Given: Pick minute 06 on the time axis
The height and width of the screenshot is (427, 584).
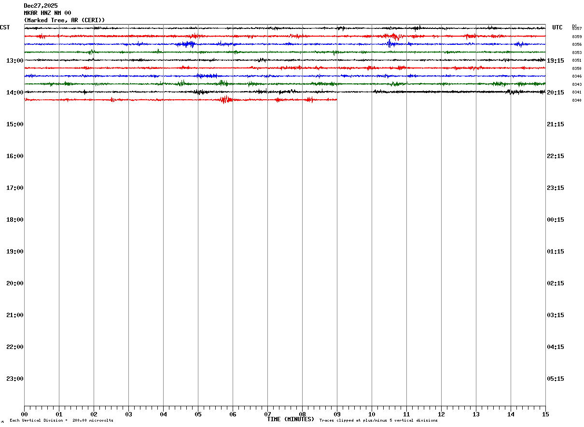Looking at the screenshot, I should 233,414.
